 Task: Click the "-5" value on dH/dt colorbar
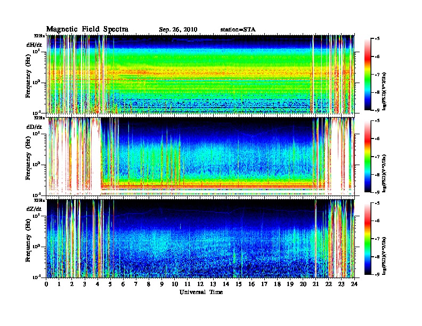pos(377,39)
